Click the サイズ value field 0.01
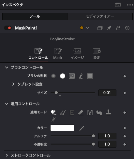 [x=107, y=93]
